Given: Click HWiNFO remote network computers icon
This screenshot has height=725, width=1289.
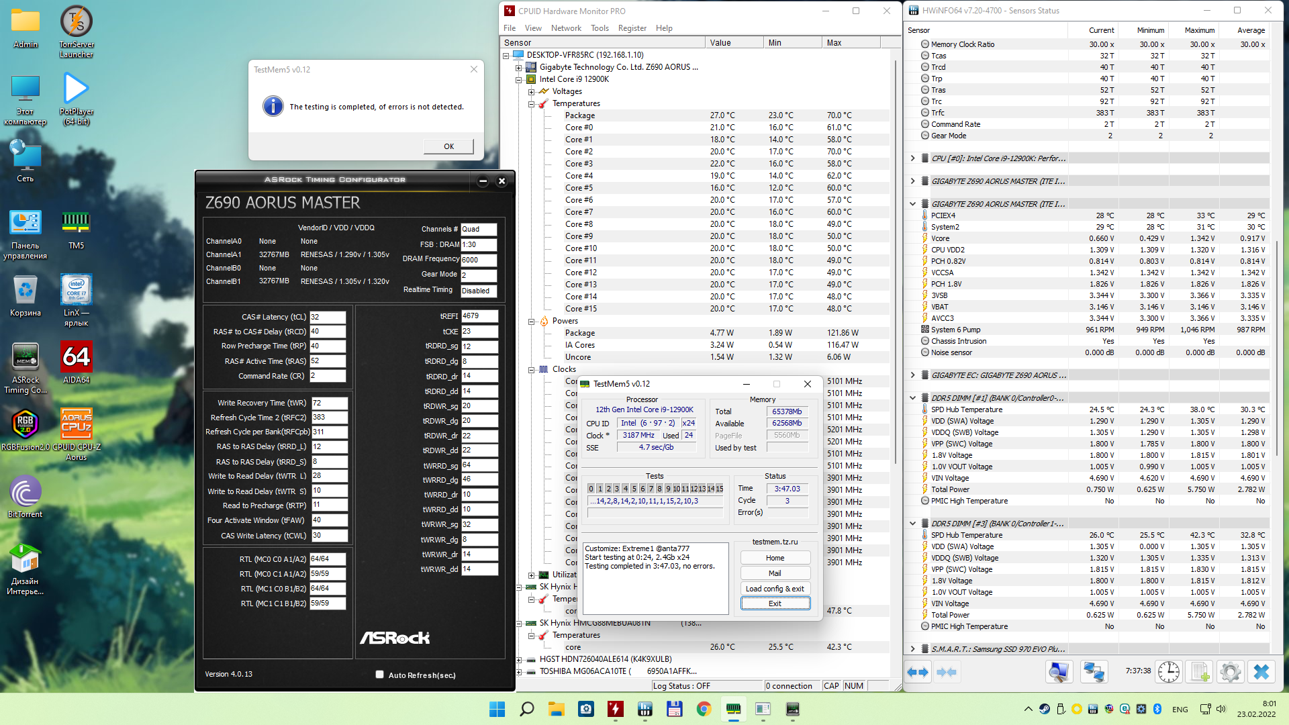Looking at the screenshot, I should [1094, 672].
